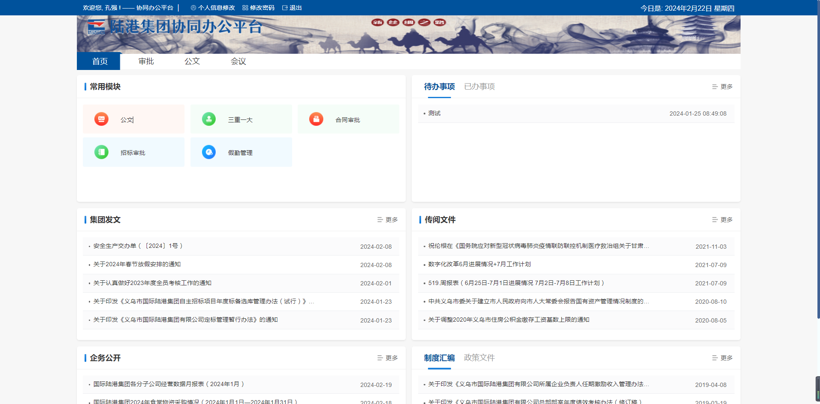Open the 审批 navigation tab

click(146, 61)
